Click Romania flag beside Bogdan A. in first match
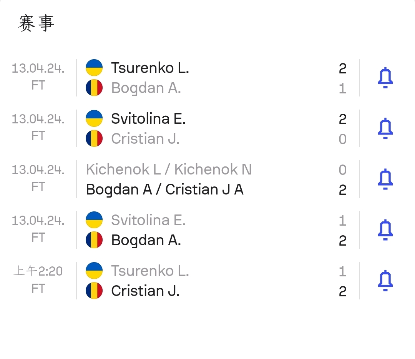 94,88
